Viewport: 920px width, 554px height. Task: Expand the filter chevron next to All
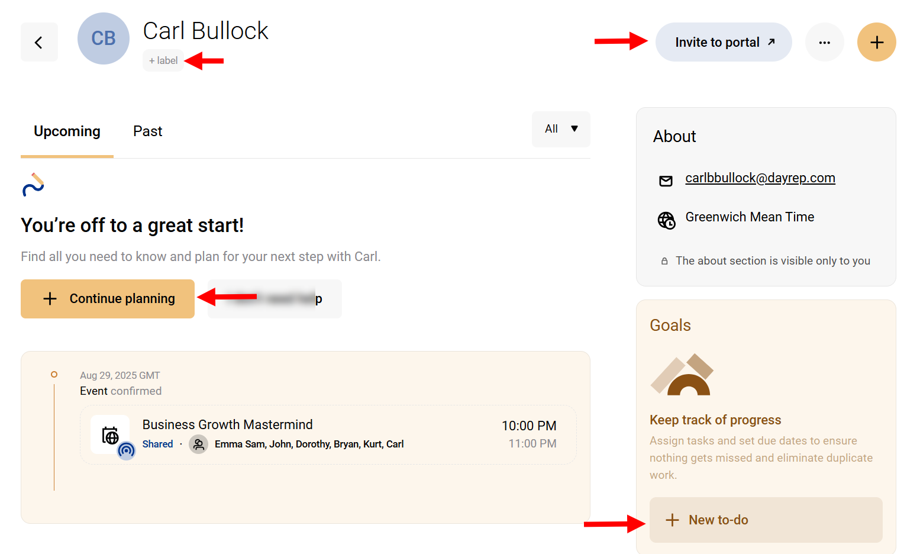pyautogui.click(x=574, y=129)
